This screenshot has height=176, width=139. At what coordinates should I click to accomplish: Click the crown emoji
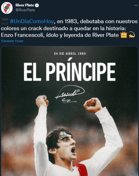[x=124, y=35]
